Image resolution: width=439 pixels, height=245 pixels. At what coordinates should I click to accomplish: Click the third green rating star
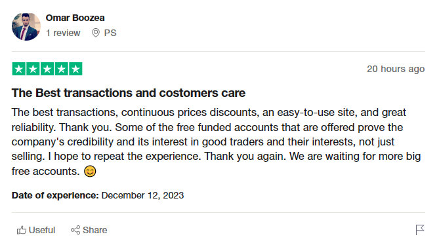(47, 69)
